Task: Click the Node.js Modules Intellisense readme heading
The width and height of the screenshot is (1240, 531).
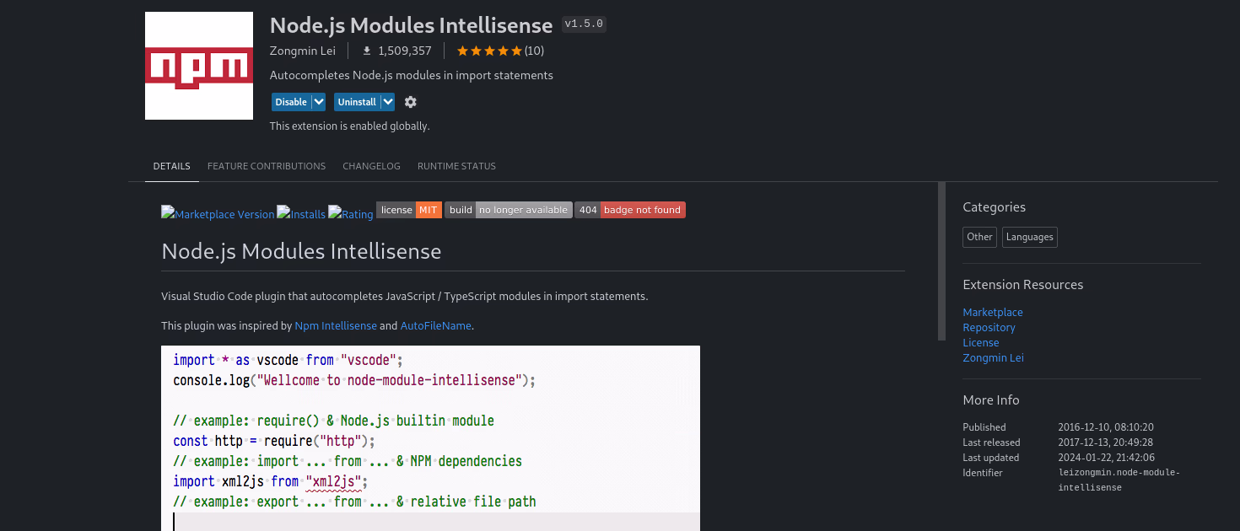Action: click(301, 251)
